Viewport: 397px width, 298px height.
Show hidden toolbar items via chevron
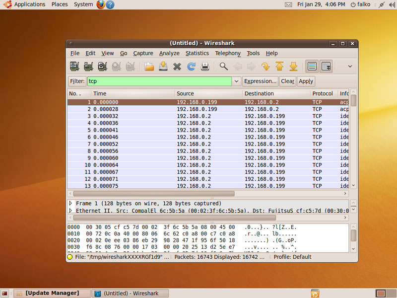(350, 66)
